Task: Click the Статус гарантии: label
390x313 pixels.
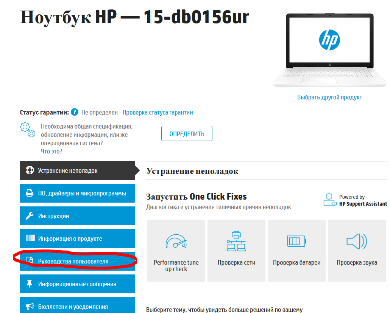Action: click(x=44, y=113)
